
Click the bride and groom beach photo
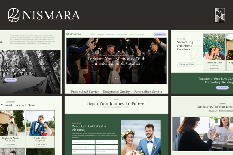141,137
